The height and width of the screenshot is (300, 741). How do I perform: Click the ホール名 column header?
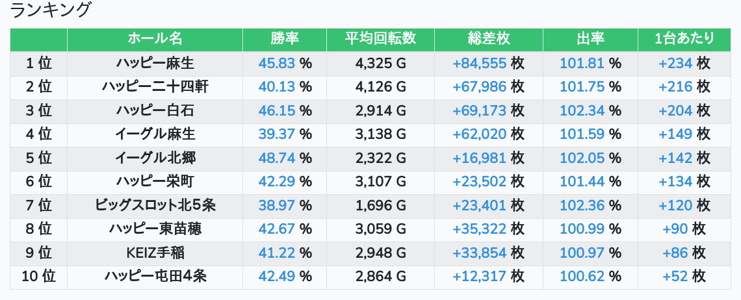(x=155, y=39)
